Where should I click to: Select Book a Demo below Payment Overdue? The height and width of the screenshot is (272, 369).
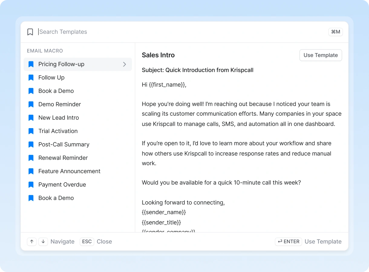56,198
